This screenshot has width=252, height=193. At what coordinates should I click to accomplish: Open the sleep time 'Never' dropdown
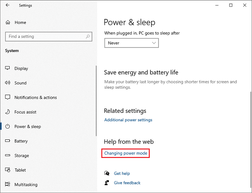[131, 43]
